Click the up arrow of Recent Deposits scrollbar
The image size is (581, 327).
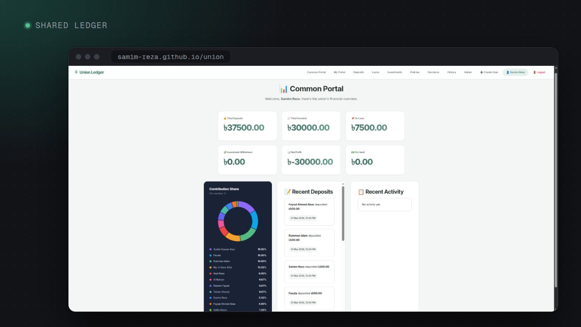click(x=343, y=184)
